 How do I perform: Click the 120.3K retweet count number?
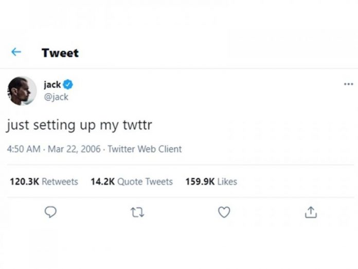click(24, 181)
